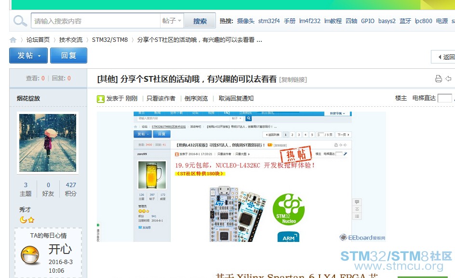
Task: Click the moon rank icon under 秀才
Action: 23,220
